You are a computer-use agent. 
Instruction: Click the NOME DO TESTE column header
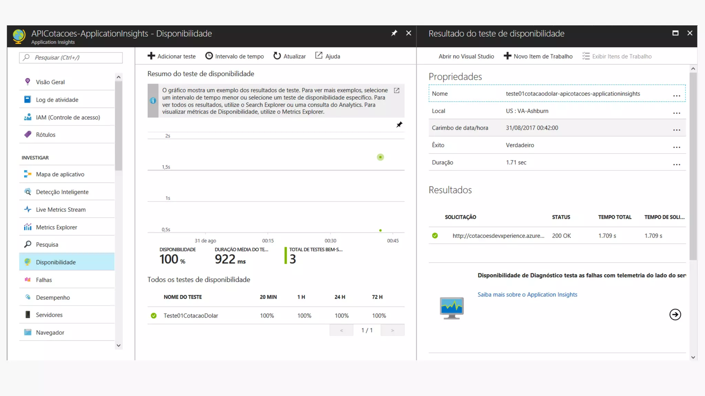pyautogui.click(x=183, y=297)
